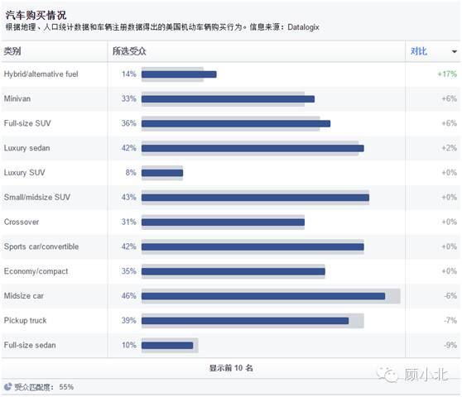Open the 对比 sort dropdown arrow
Screen dimensions: 462x397
coord(455,52)
